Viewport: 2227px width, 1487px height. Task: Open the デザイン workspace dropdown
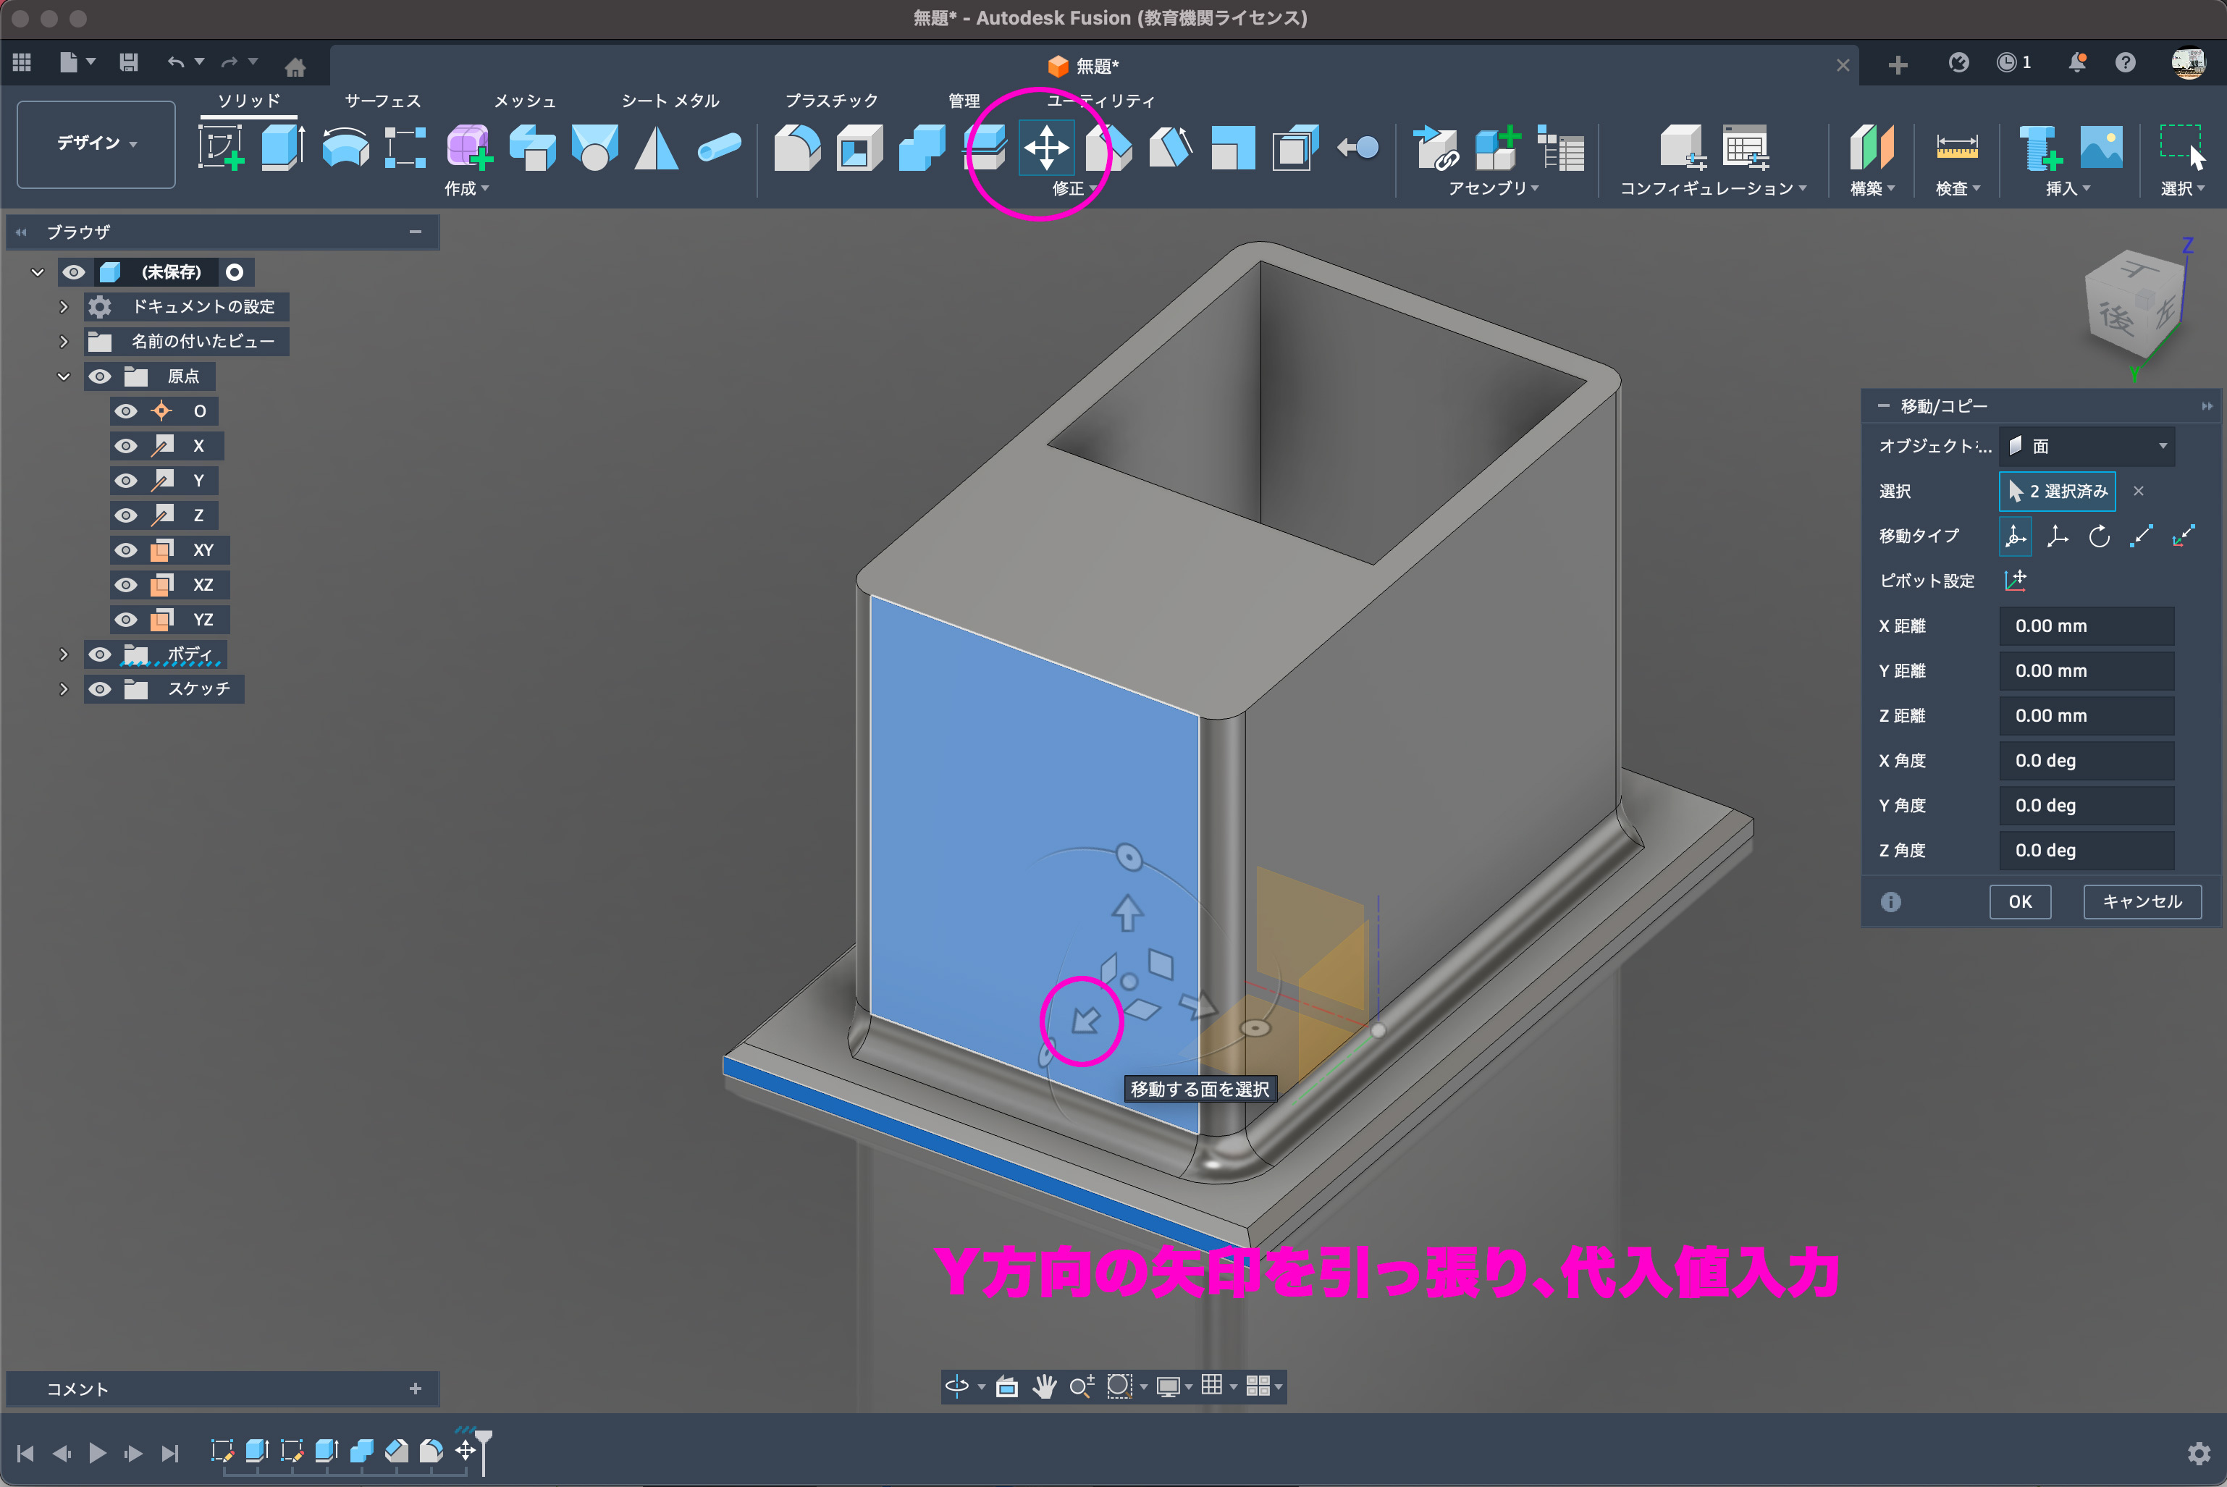[96, 143]
